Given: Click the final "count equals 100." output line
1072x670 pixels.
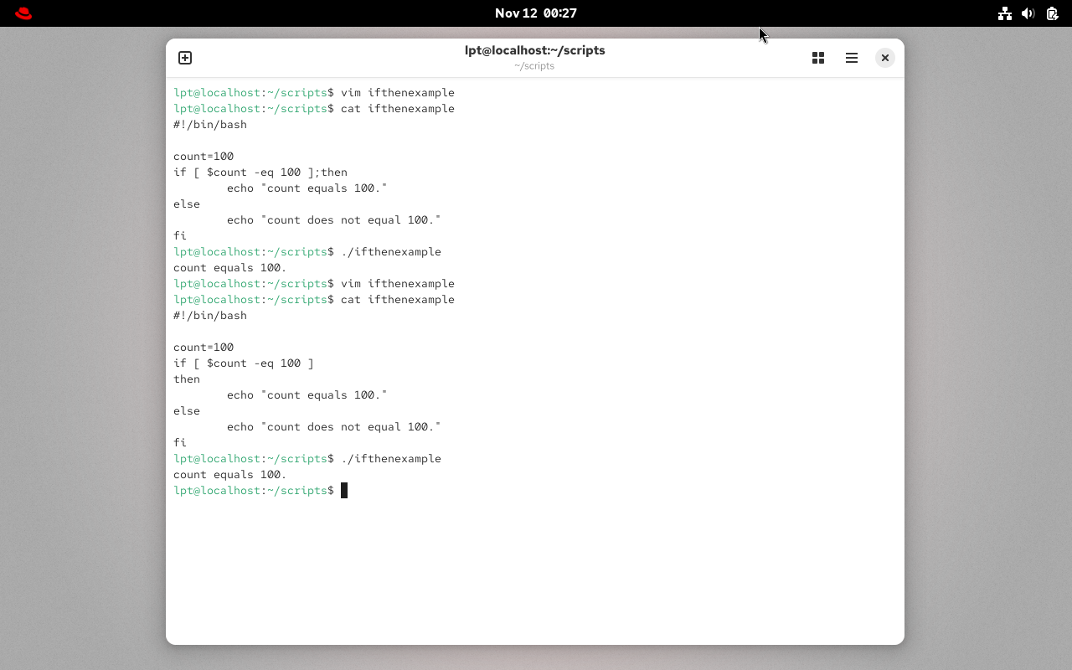Looking at the screenshot, I should tap(229, 475).
